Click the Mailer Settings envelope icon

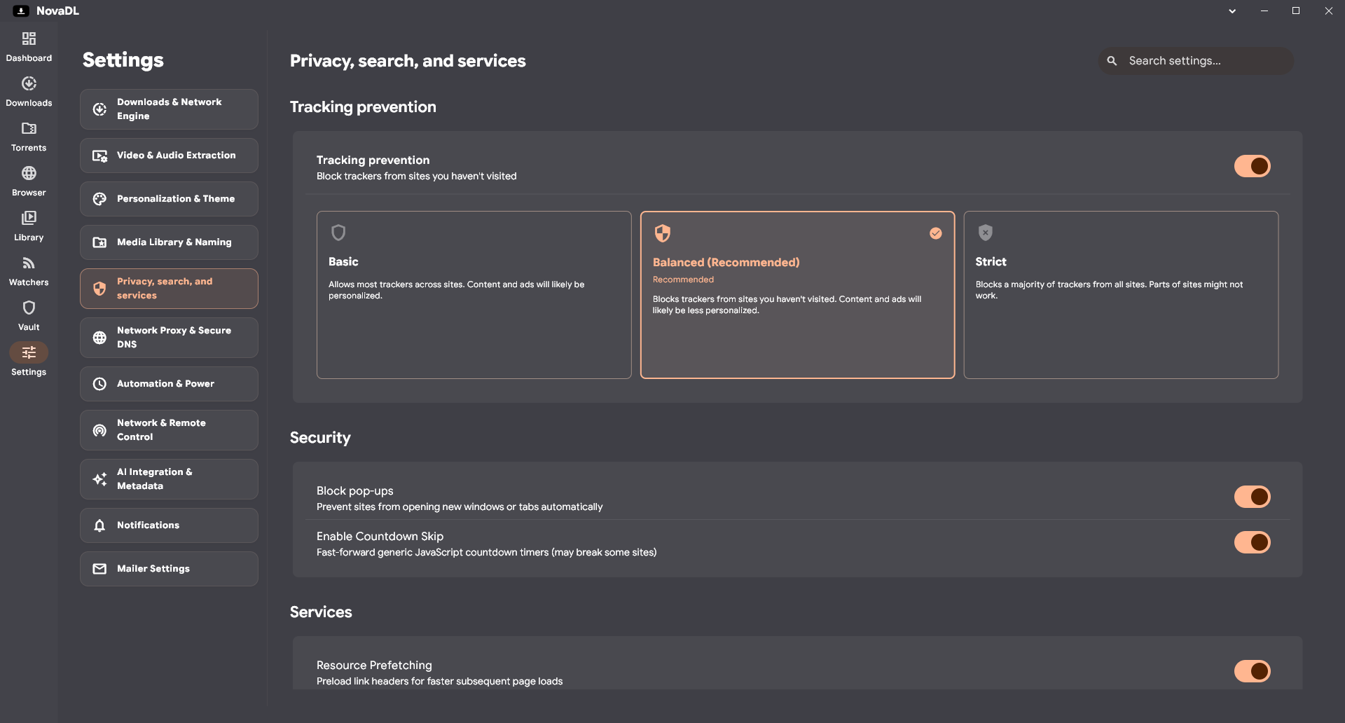click(99, 569)
